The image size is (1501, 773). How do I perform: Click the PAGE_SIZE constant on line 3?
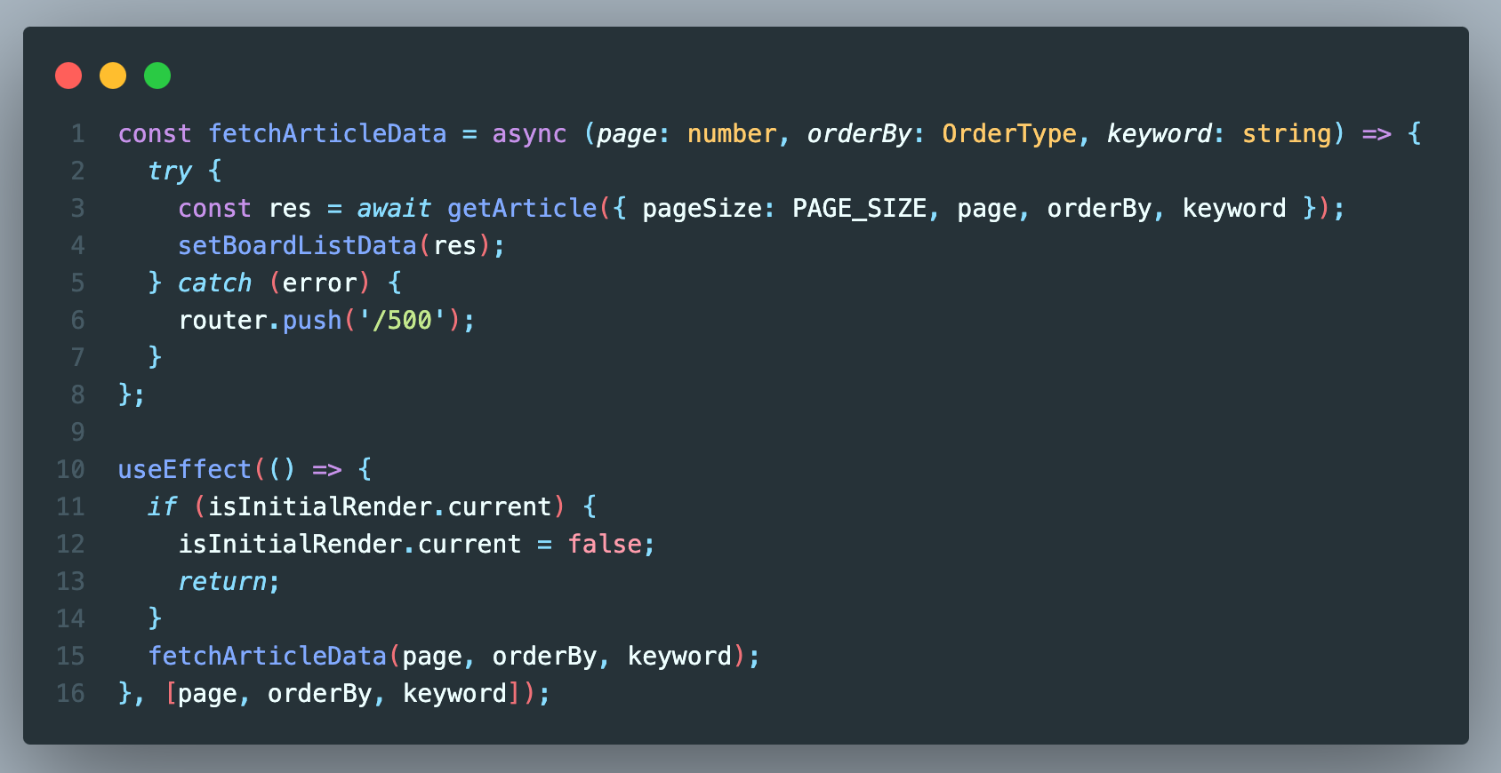tap(859, 208)
